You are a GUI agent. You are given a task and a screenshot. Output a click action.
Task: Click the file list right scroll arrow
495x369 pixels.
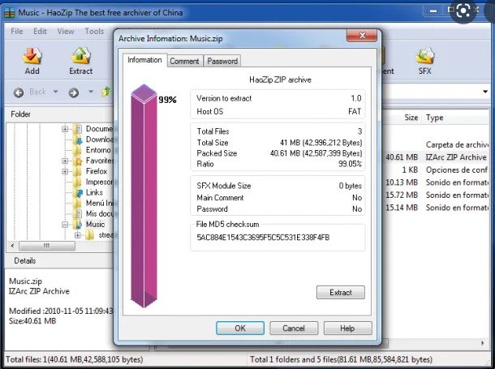pyautogui.click(x=482, y=343)
